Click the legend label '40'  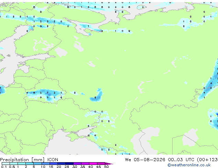(90, 167)
